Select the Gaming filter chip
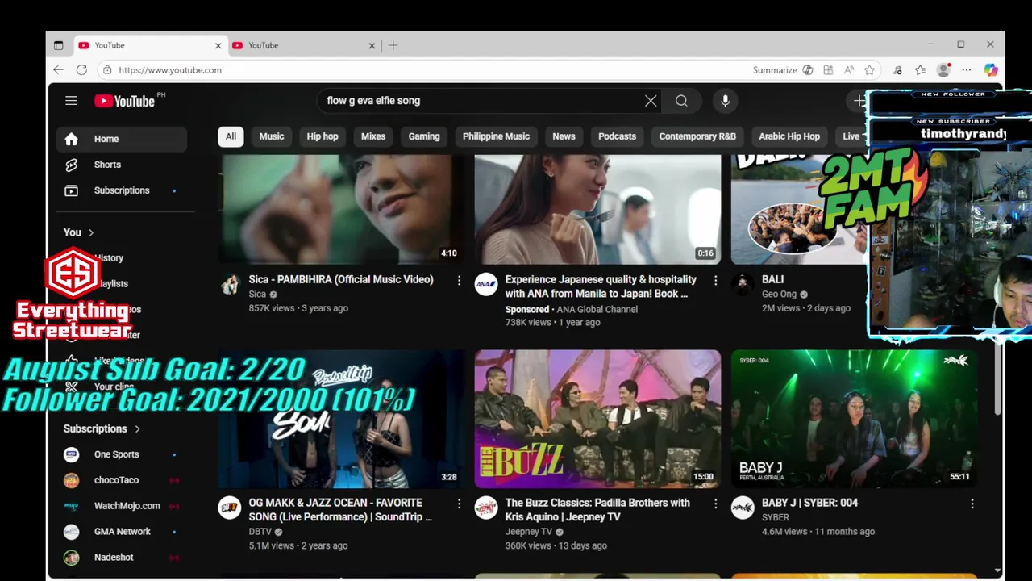The height and width of the screenshot is (581, 1032). pyautogui.click(x=424, y=136)
